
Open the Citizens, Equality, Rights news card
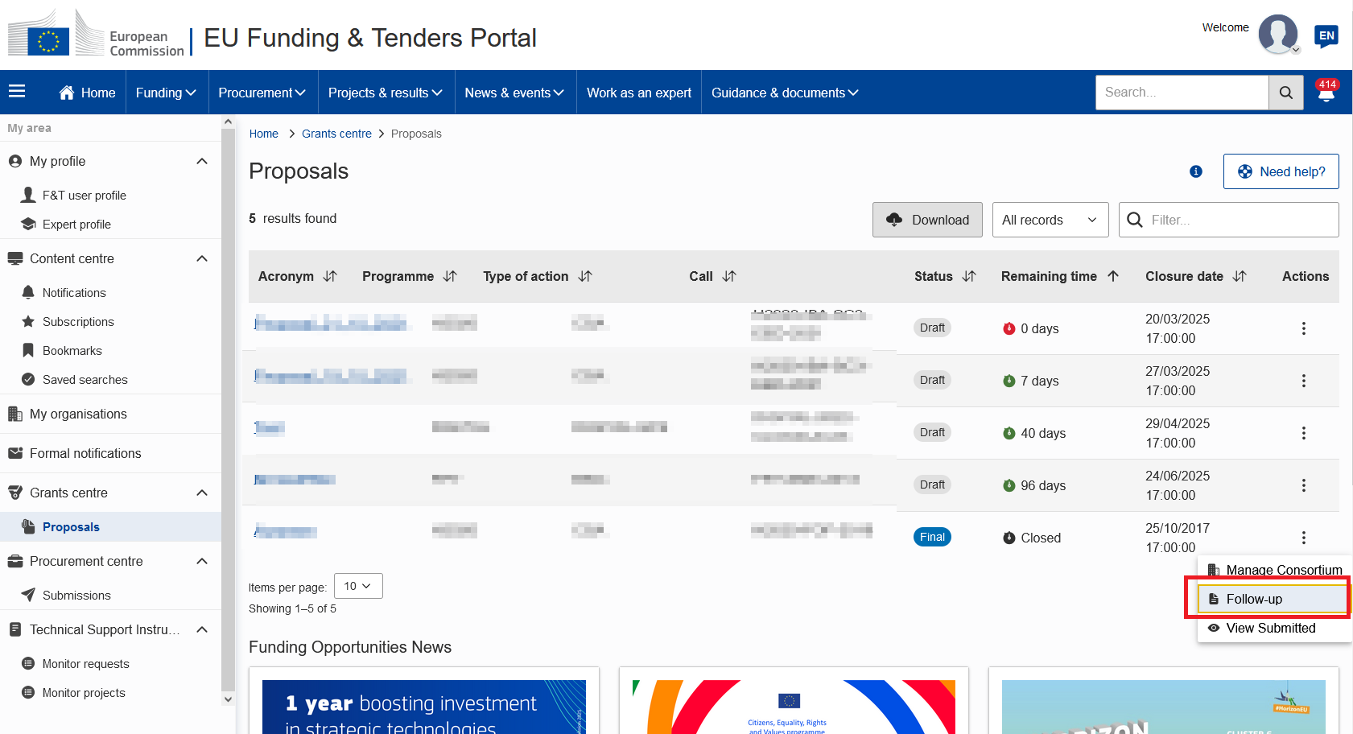[794, 700]
